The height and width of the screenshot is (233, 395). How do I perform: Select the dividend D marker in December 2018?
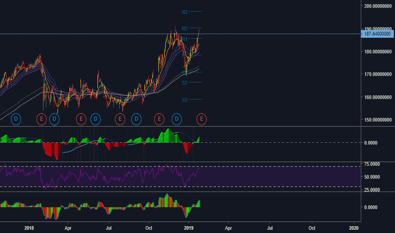pos(177,119)
